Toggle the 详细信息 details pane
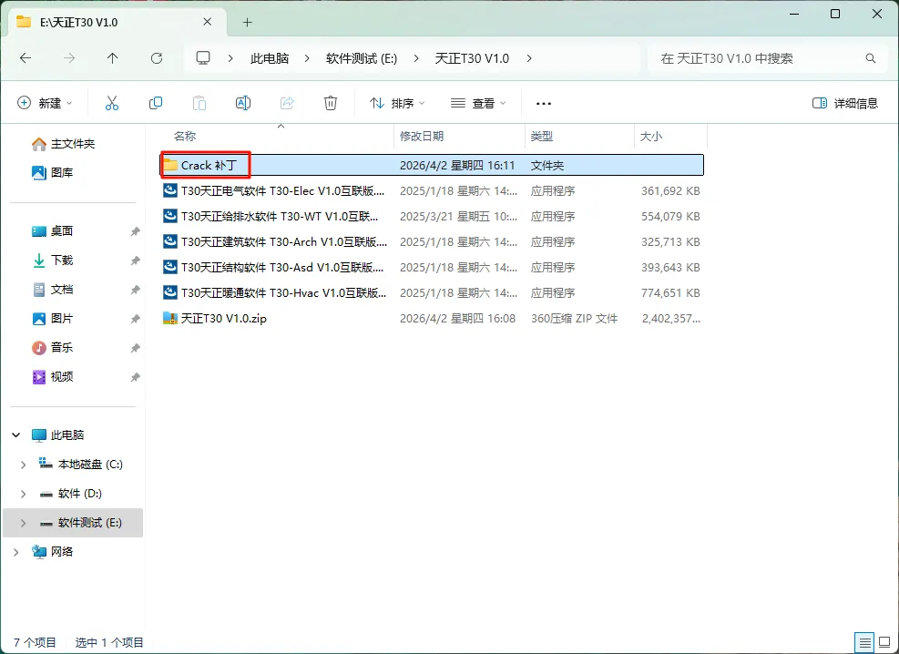 click(845, 103)
